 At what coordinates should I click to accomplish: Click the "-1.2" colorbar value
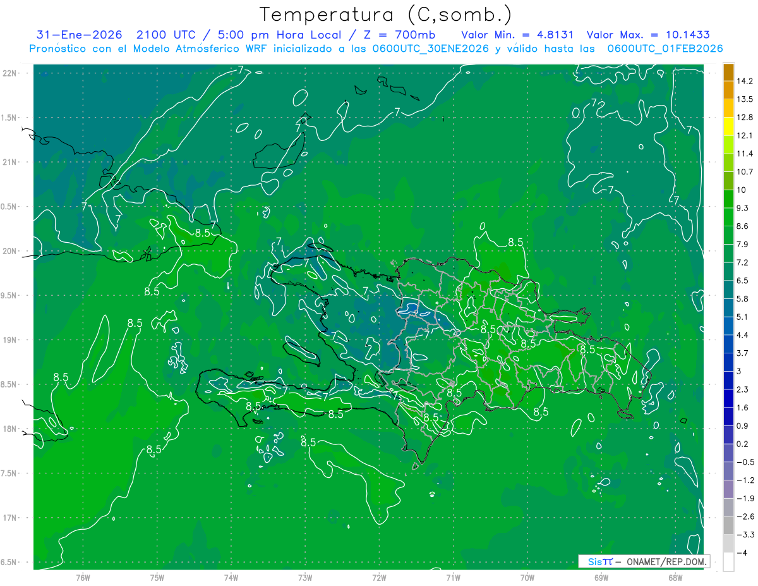tap(745, 480)
